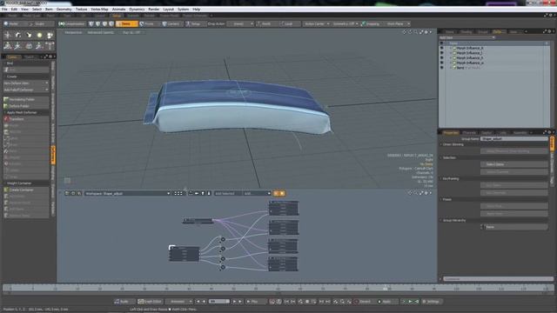Screen dimensions: 557x313
Task: Open the Work Plane dropdown
Action: 397,23
